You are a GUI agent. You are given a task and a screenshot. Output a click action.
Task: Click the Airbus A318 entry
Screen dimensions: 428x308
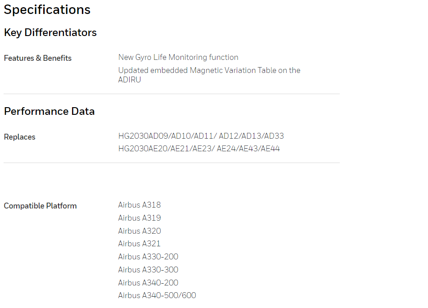coord(140,205)
